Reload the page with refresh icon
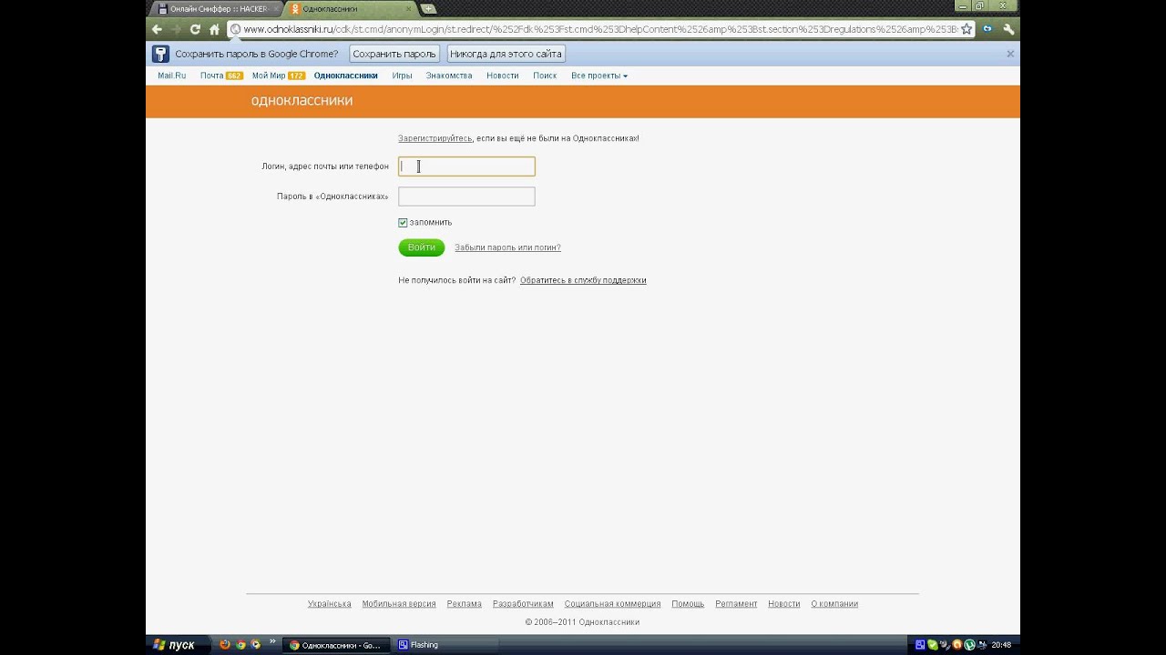The image size is (1166, 655). click(x=195, y=29)
